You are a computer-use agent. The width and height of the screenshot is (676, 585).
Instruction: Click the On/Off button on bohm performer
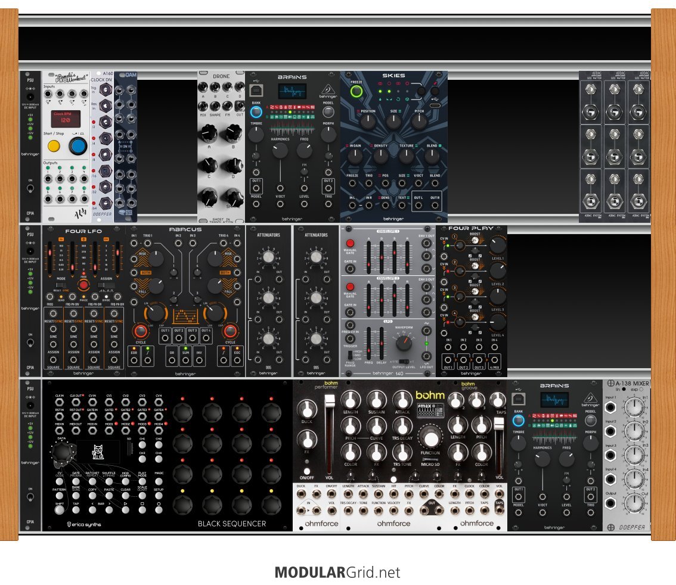[307, 471]
